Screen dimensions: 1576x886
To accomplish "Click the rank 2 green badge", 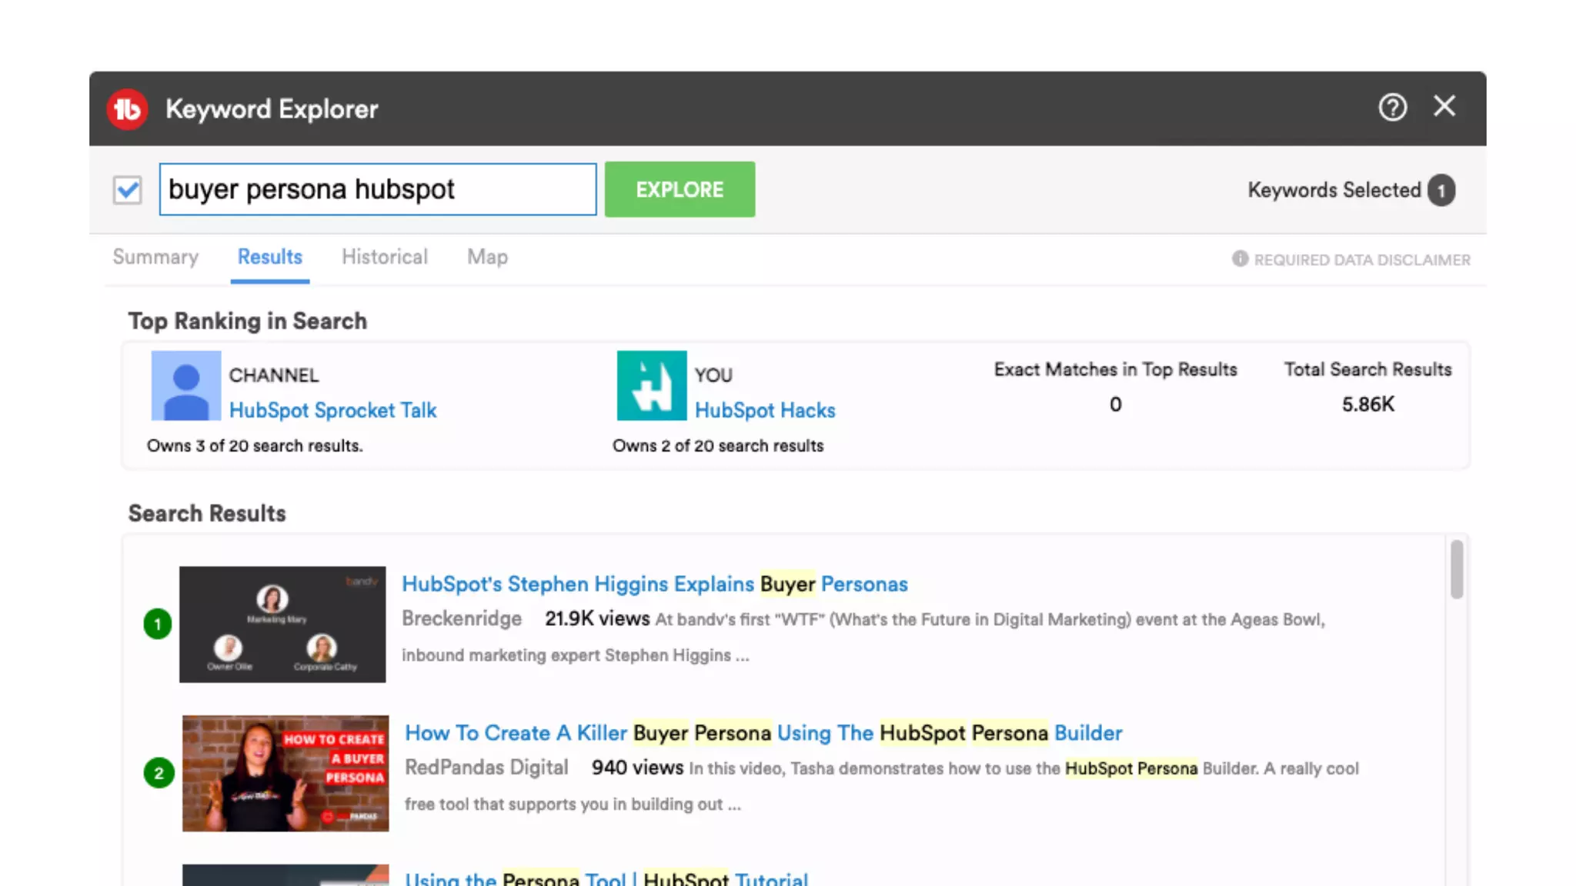I will [x=159, y=773].
